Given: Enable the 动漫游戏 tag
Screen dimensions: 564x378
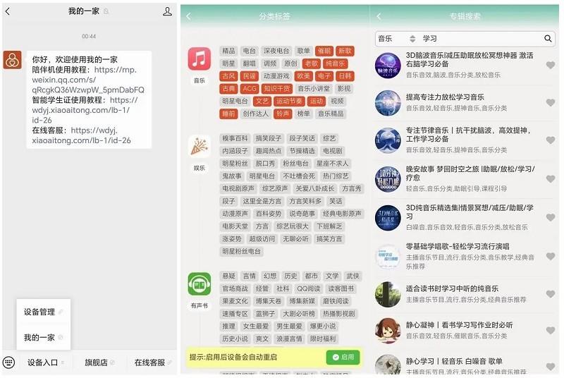Looking at the screenshot, I should 276,76.
